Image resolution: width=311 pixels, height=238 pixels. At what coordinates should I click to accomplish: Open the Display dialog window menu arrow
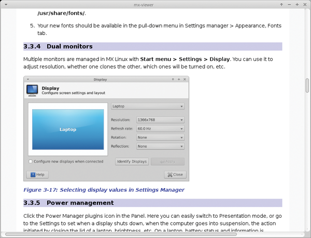coord(28,80)
